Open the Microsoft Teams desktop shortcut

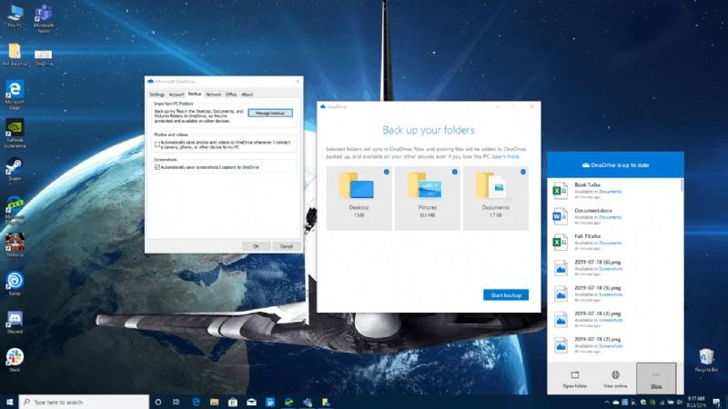(x=44, y=18)
